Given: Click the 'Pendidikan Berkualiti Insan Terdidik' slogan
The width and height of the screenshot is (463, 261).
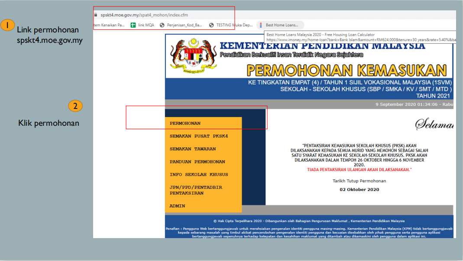Looking at the screenshot, I should click(x=291, y=55).
